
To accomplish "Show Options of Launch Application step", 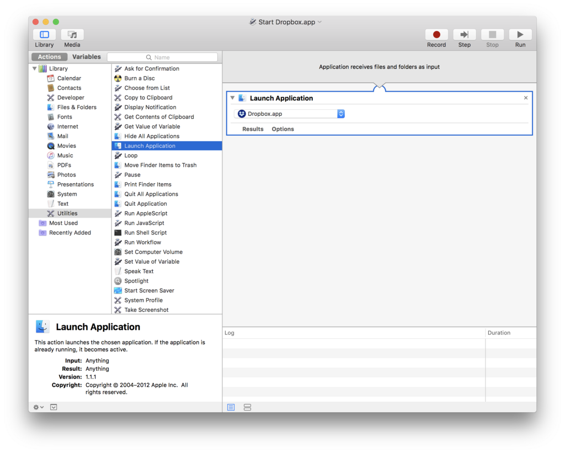I will point(283,129).
